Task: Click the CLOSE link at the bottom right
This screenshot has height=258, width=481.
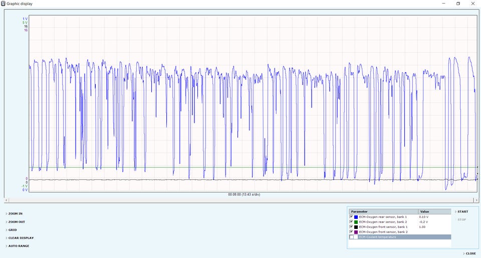Action: coord(470,253)
